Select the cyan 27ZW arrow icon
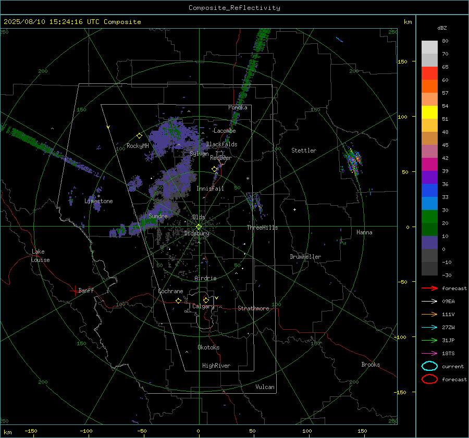The image size is (469, 438). [x=429, y=327]
